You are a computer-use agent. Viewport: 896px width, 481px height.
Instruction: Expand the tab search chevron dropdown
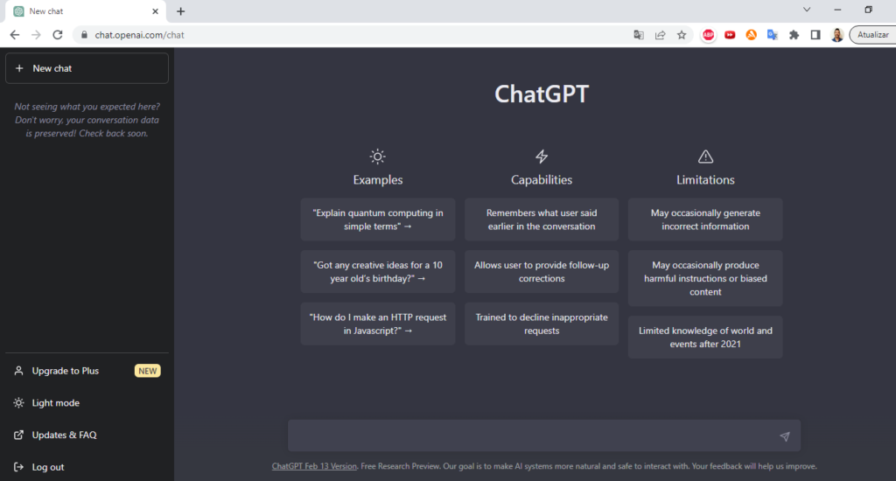point(807,10)
